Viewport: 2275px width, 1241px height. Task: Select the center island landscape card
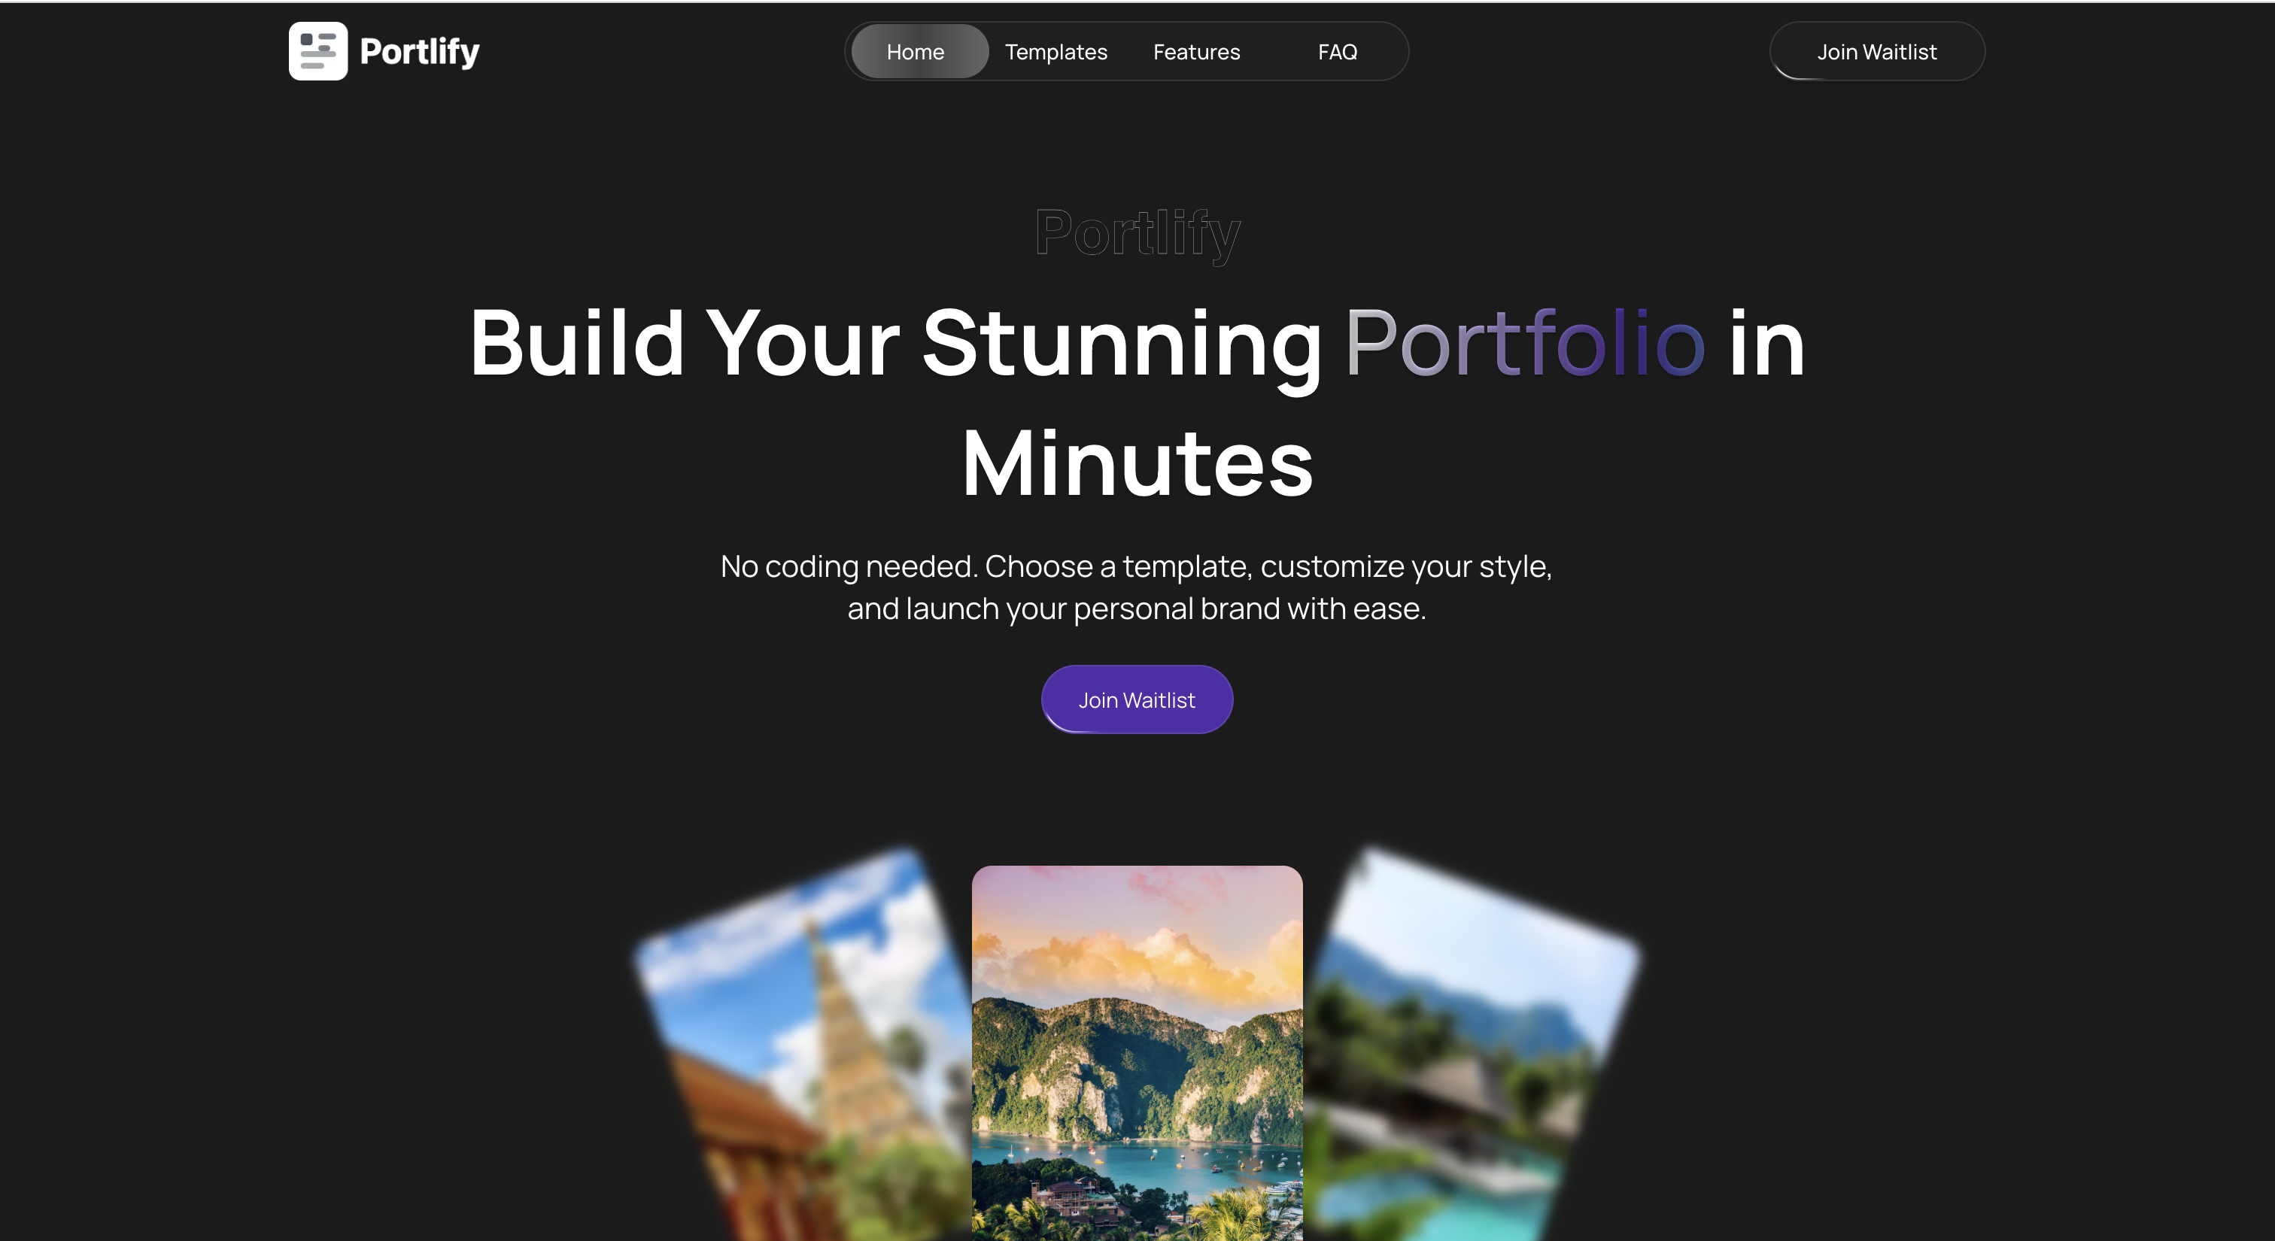pyautogui.click(x=1137, y=1053)
